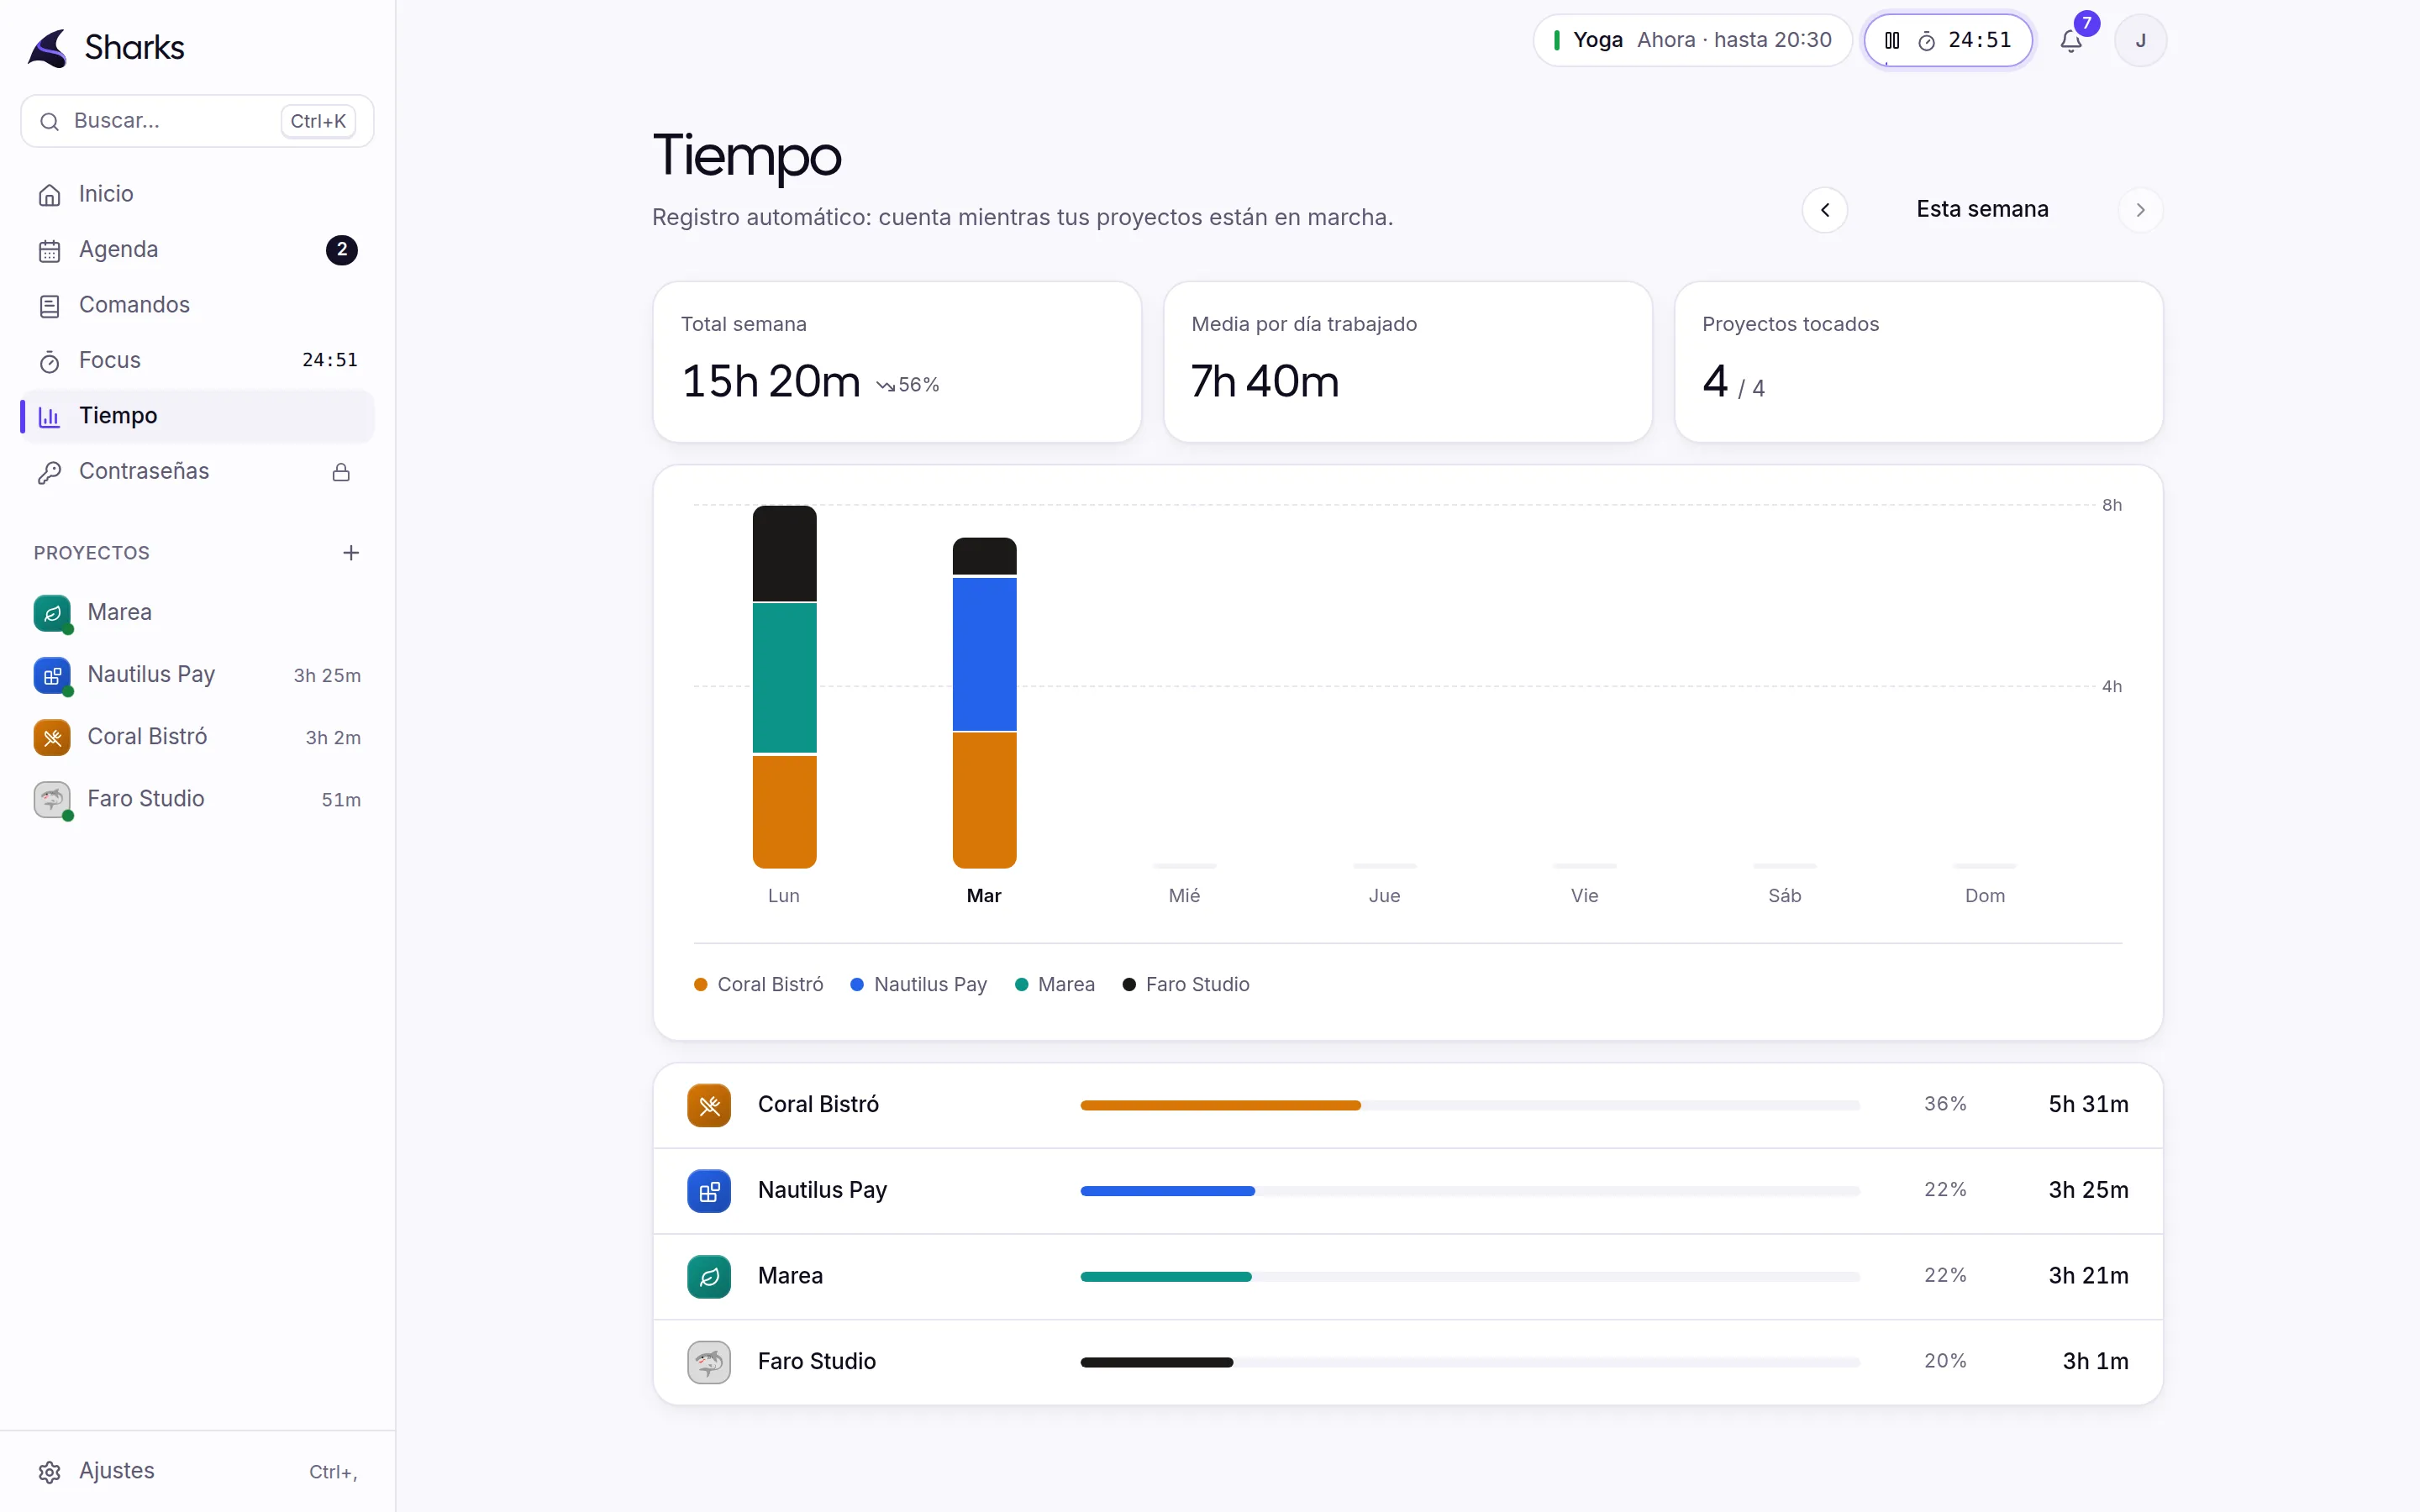
Task: Click the lock icon beside Contraseñas
Action: (341, 472)
